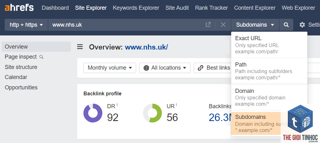Open Opportunities in sidebar
Screen dimensions: 320x143
(x=21, y=87)
